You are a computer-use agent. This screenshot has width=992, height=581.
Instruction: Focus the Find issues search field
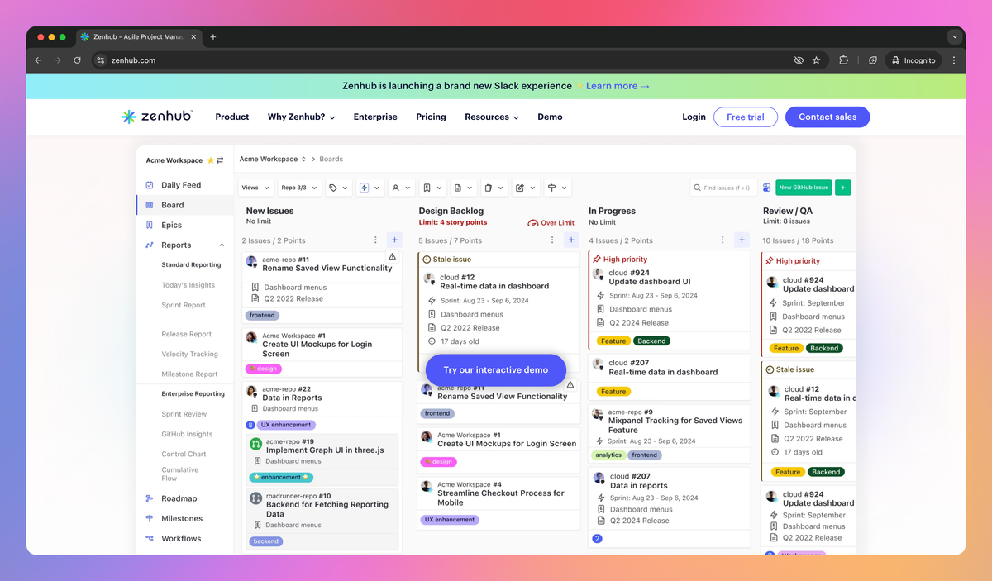pos(724,188)
